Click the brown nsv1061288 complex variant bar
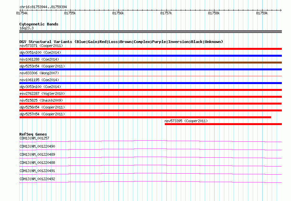Screen dimensions: 291x201 150,63
